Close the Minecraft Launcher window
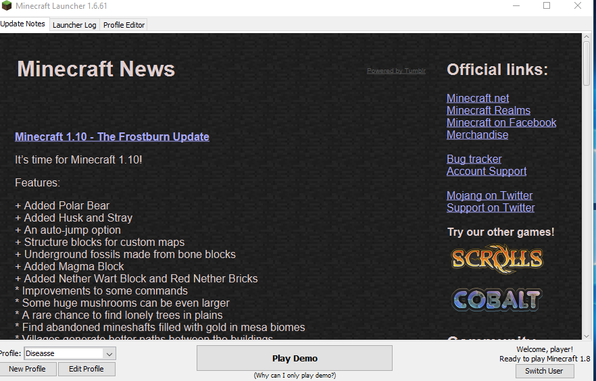Image resolution: width=596 pixels, height=381 pixels. [x=577, y=5]
